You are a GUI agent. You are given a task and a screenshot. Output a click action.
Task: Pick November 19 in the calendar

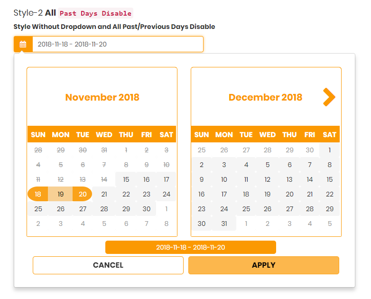pyautogui.click(x=61, y=194)
